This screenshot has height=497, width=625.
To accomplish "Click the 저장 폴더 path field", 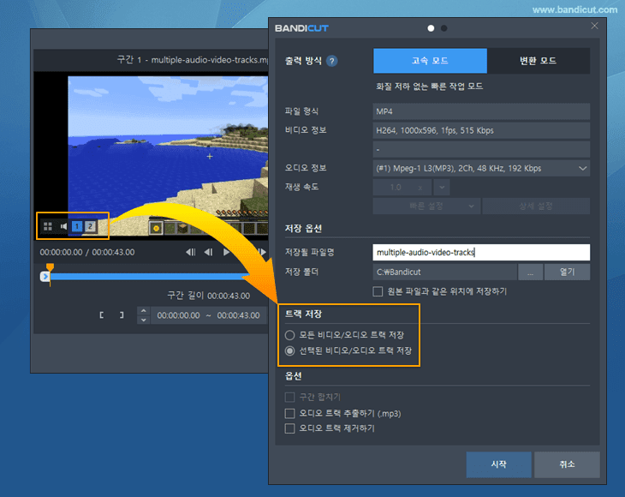I will (445, 272).
